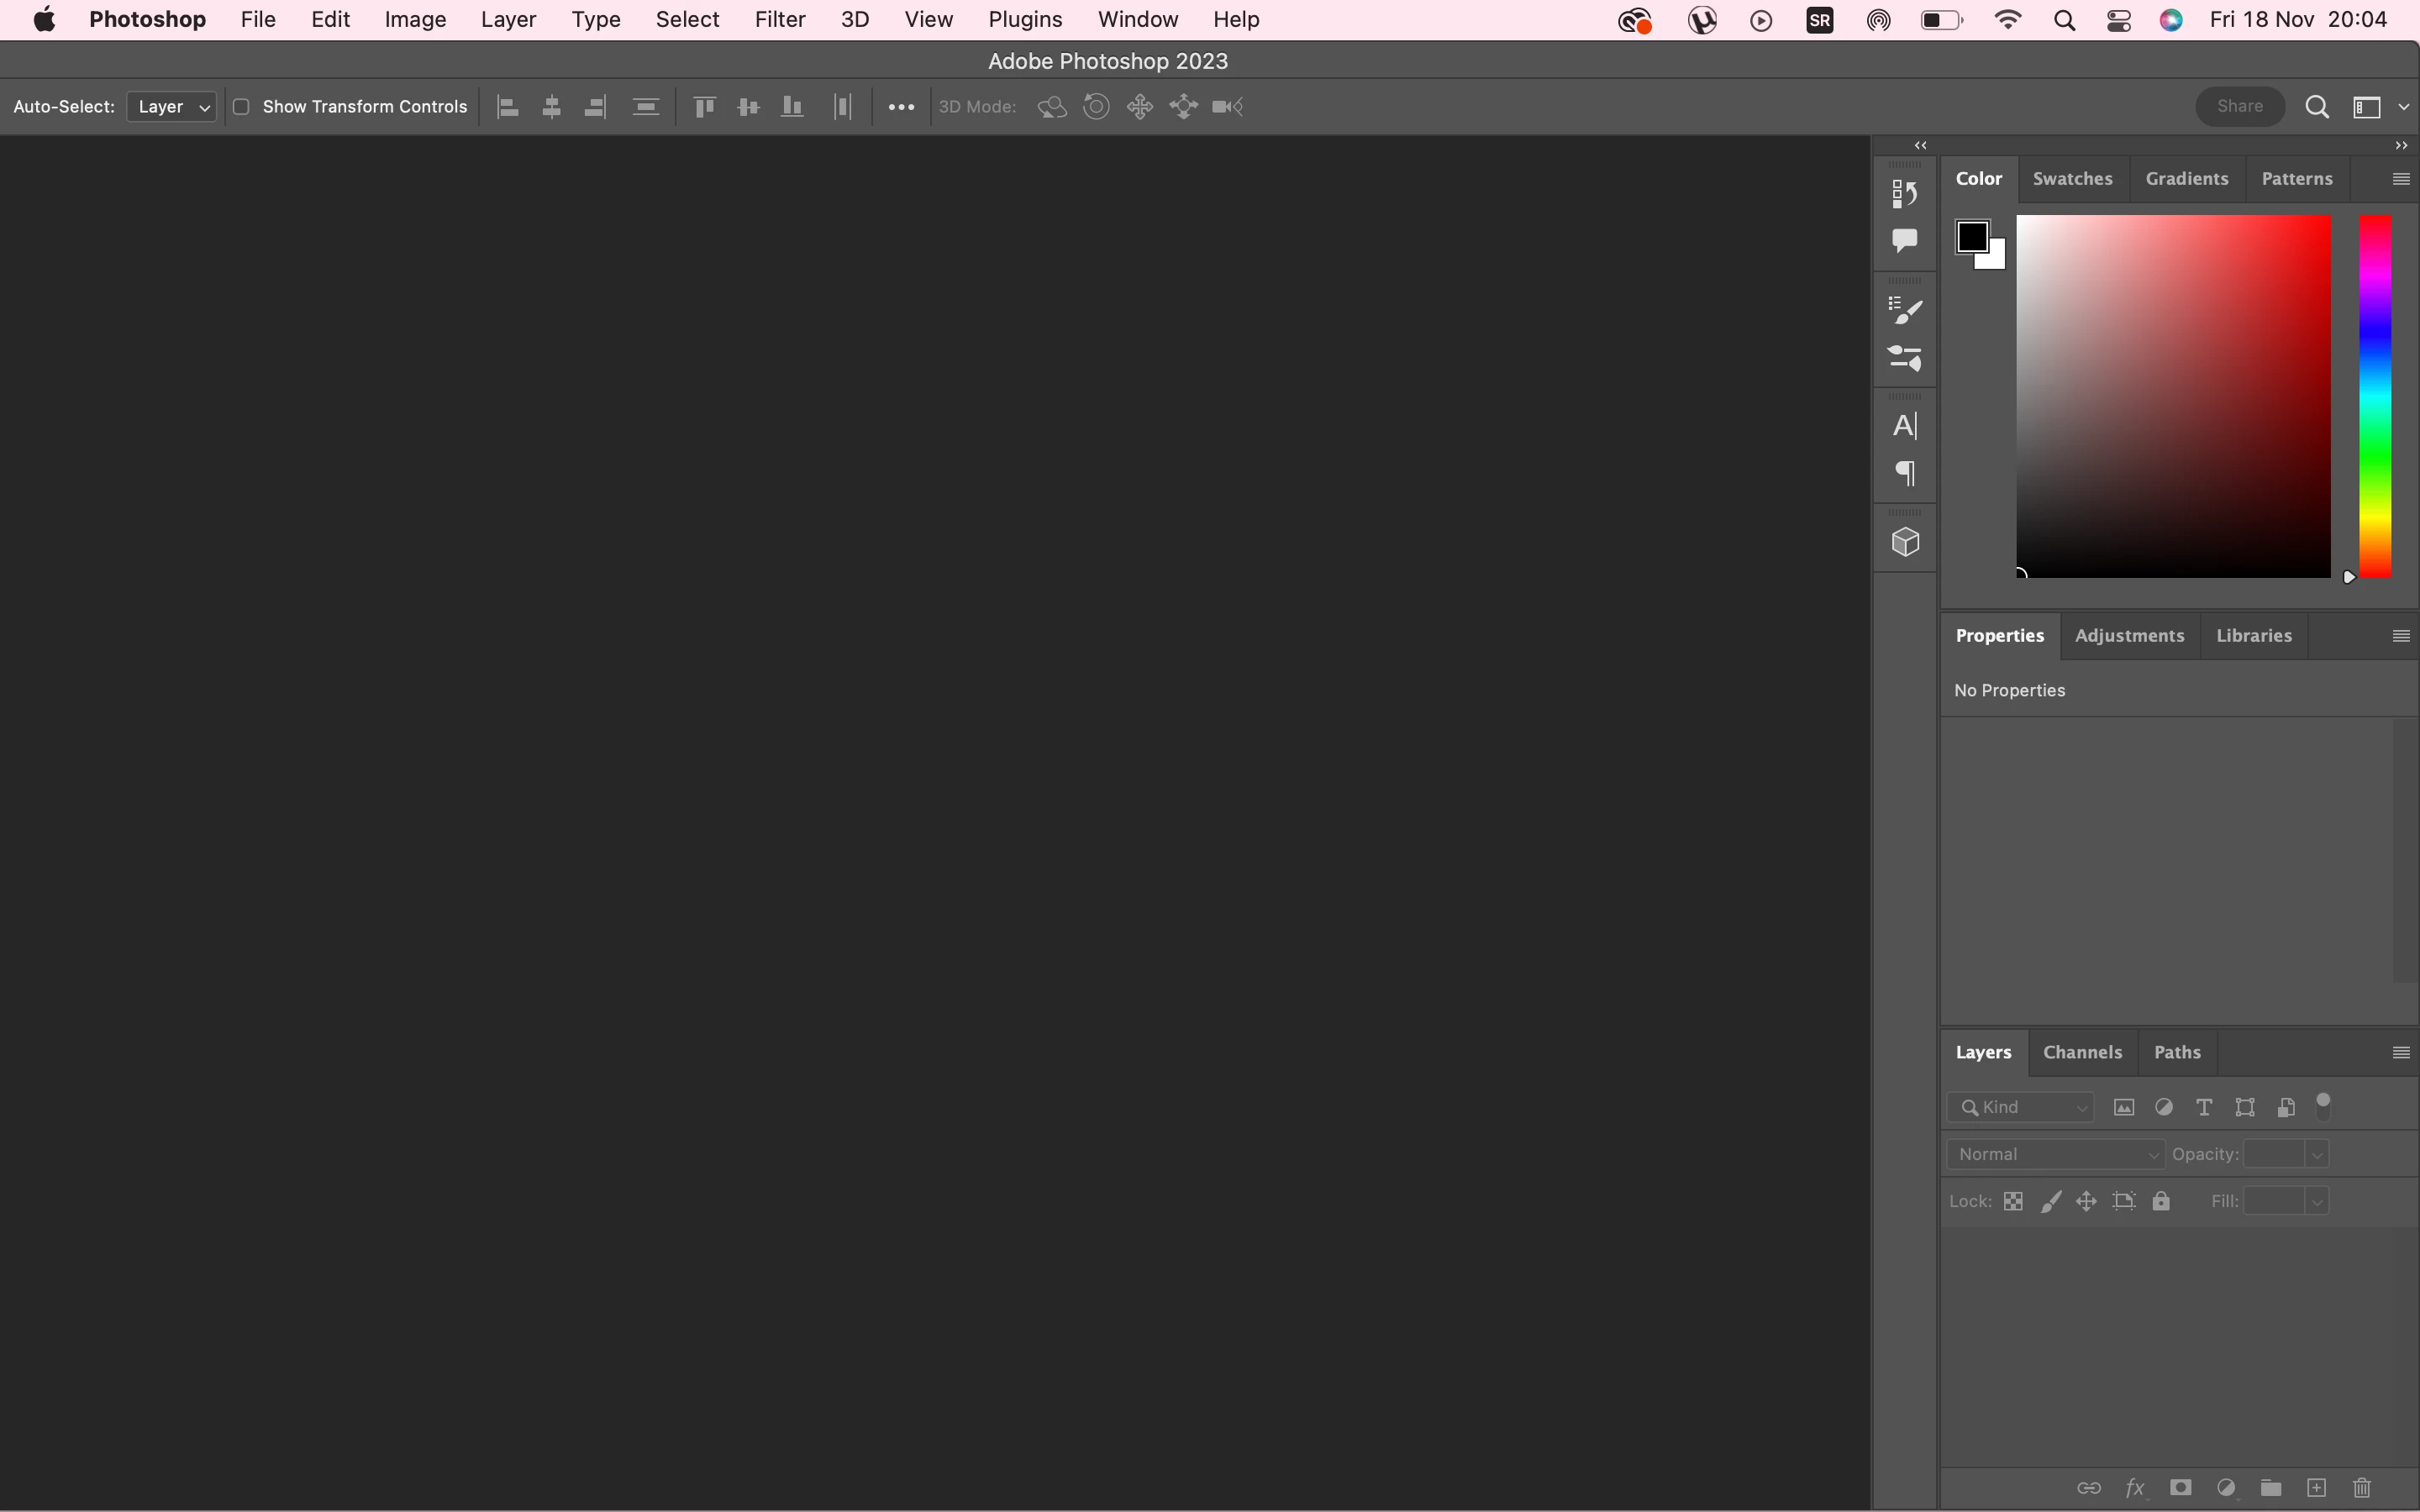2420x1512 pixels.
Task: Switch to the Swatches tab
Action: click(2072, 179)
